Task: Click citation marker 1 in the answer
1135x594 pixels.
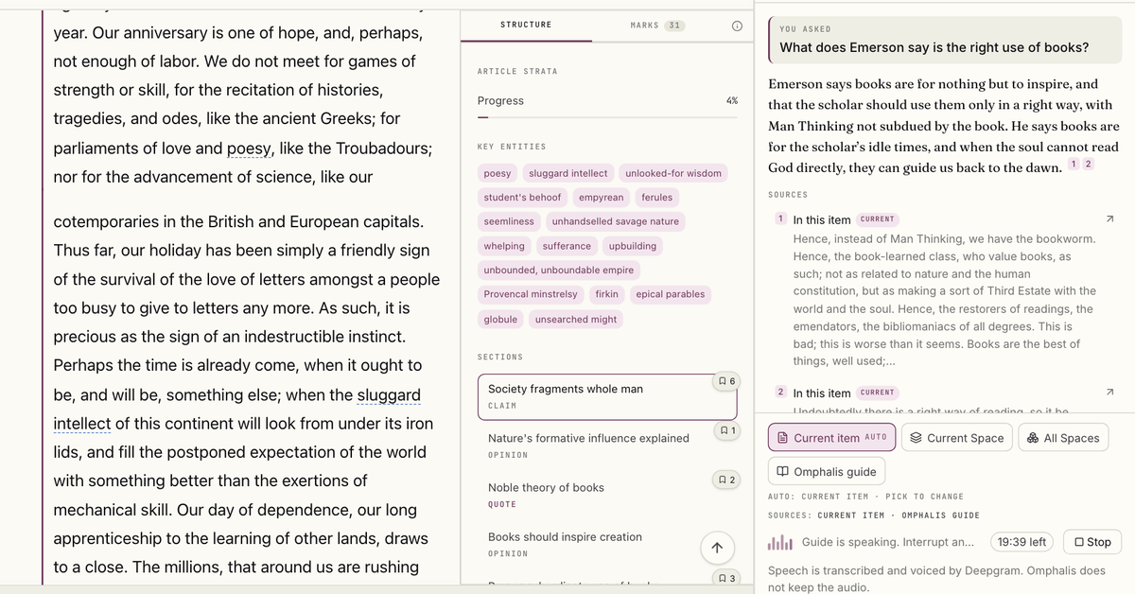Action: pos(1074,165)
